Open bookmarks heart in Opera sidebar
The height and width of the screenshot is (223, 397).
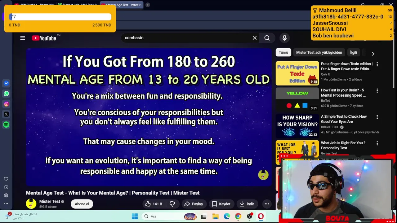pyautogui.click(x=6, y=179)
